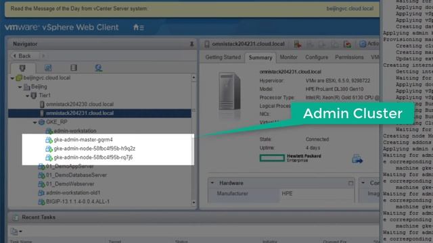Select the gke-admin-master-gqrm4 VM
The image size is (433, 243).
click(83, 140)
